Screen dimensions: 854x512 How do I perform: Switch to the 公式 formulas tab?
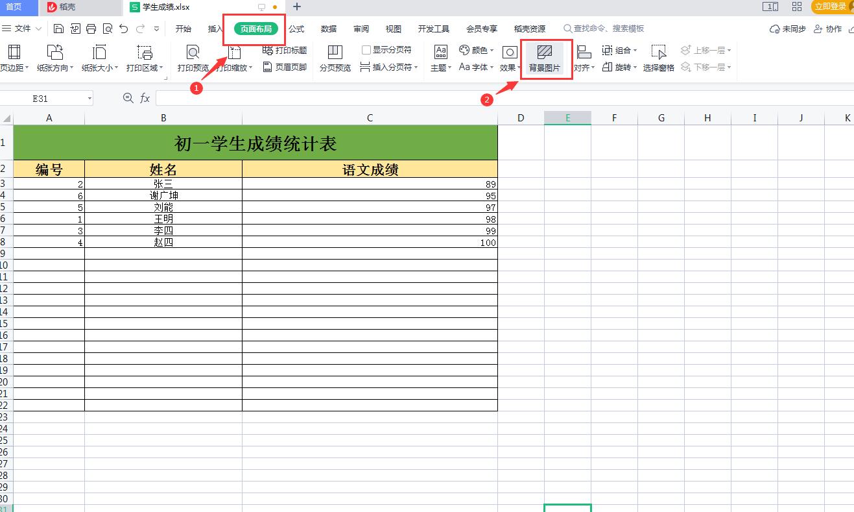click(x=296, y=29)
